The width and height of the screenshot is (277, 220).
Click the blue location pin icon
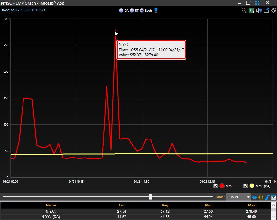[x=156, y=10]
